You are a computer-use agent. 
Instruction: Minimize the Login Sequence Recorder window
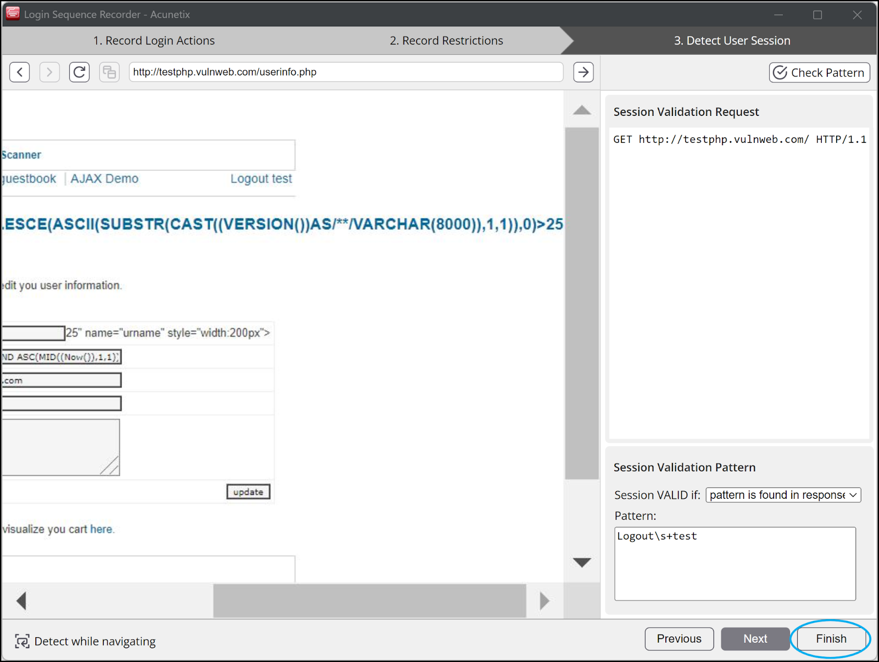click(x=778, y=15)
